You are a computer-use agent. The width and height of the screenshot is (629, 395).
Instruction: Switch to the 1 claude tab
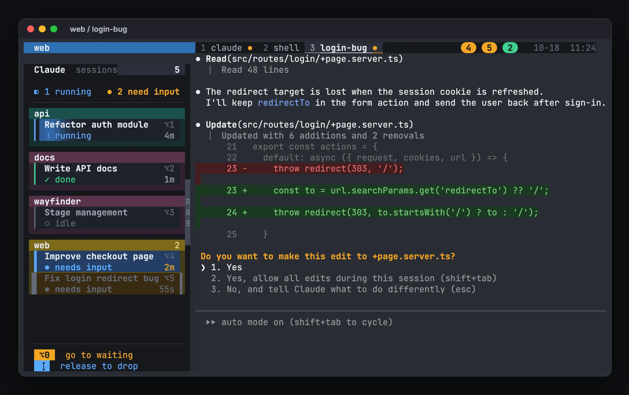(x=226, y=48)
